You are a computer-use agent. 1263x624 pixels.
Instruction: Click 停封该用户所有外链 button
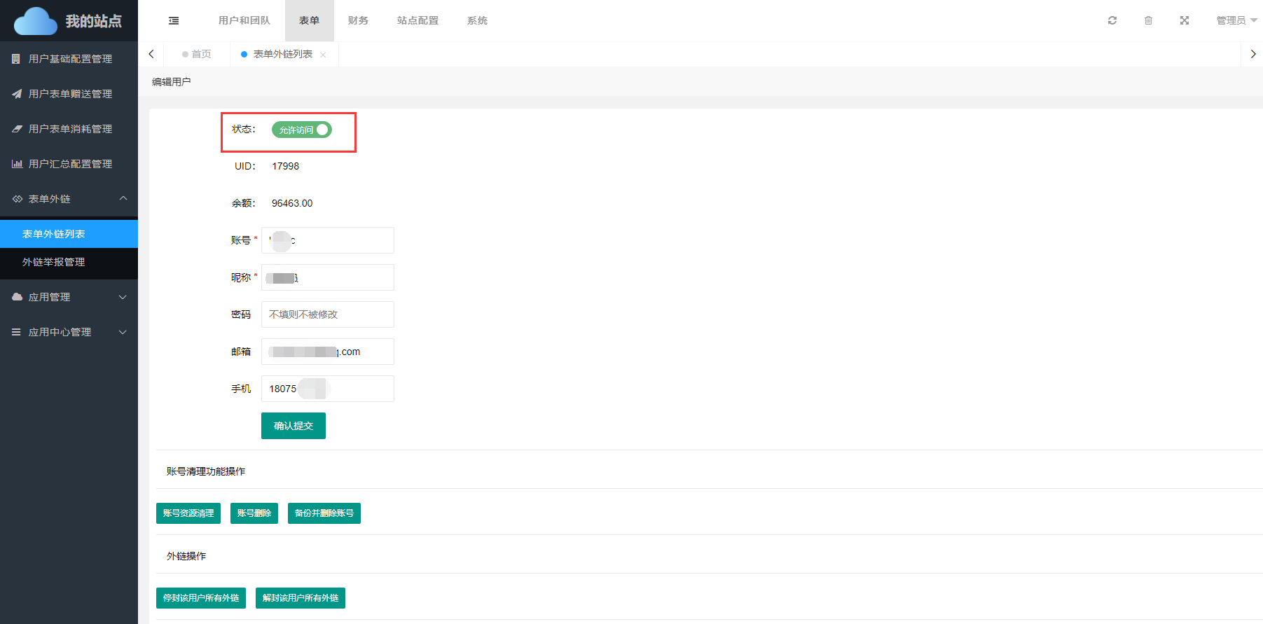(x=201, y=598)
